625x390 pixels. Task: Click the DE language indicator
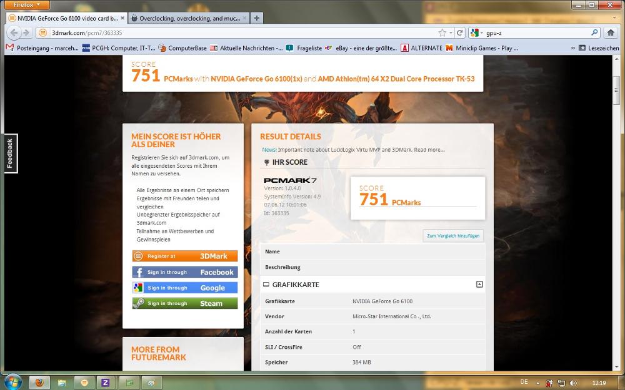(x=524, y=382)
